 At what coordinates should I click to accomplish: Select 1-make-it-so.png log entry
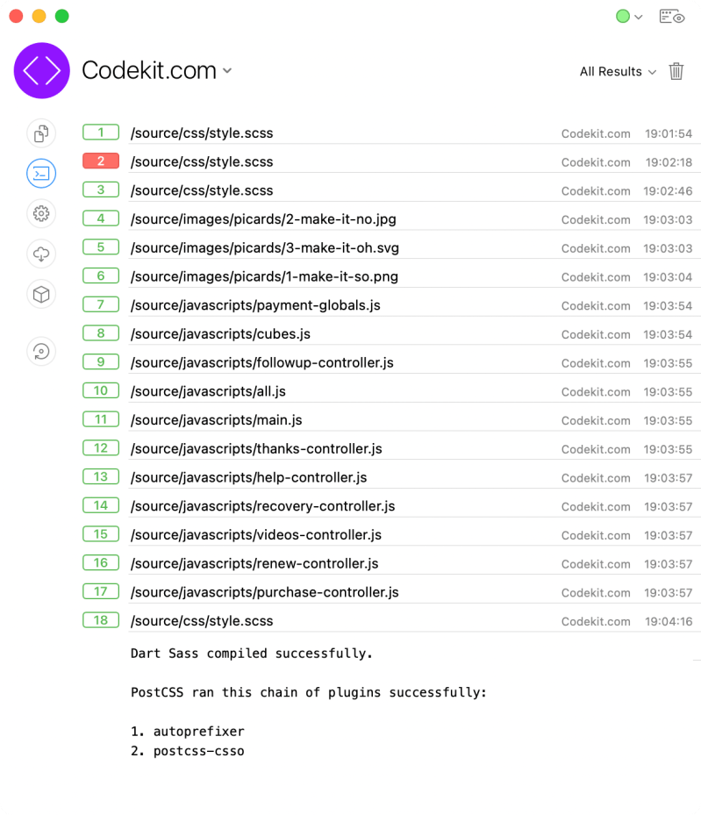(415, 276)
